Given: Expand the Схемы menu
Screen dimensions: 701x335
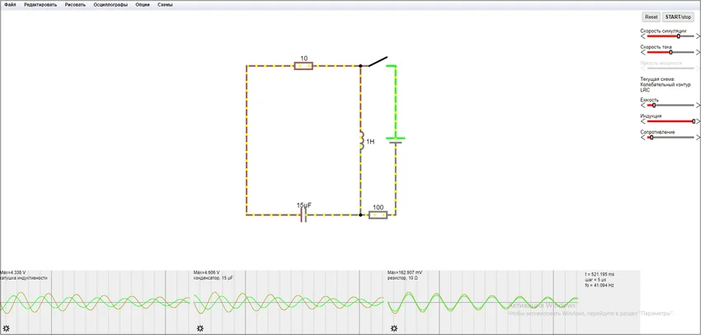Looking at the screenshot, I should 165,5.
